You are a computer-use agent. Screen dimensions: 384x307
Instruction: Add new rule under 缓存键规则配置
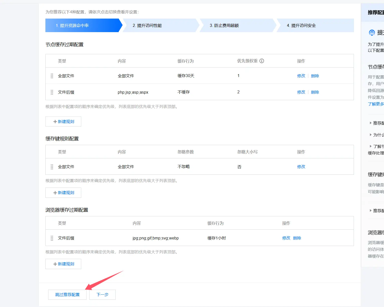(x=63, y=193)
